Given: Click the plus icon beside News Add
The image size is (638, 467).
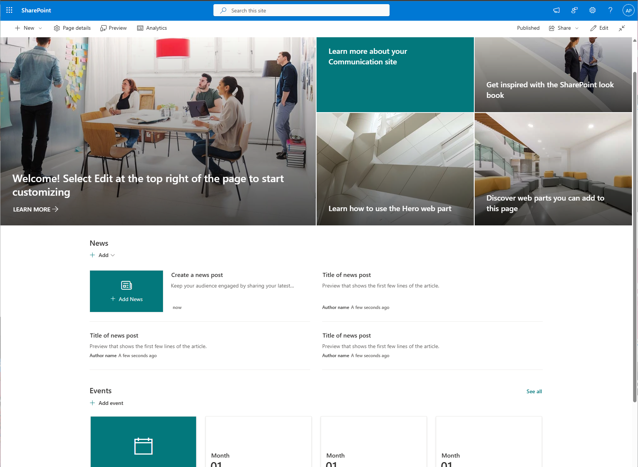Looking at the screenshot, I should (x=92, y=255).
